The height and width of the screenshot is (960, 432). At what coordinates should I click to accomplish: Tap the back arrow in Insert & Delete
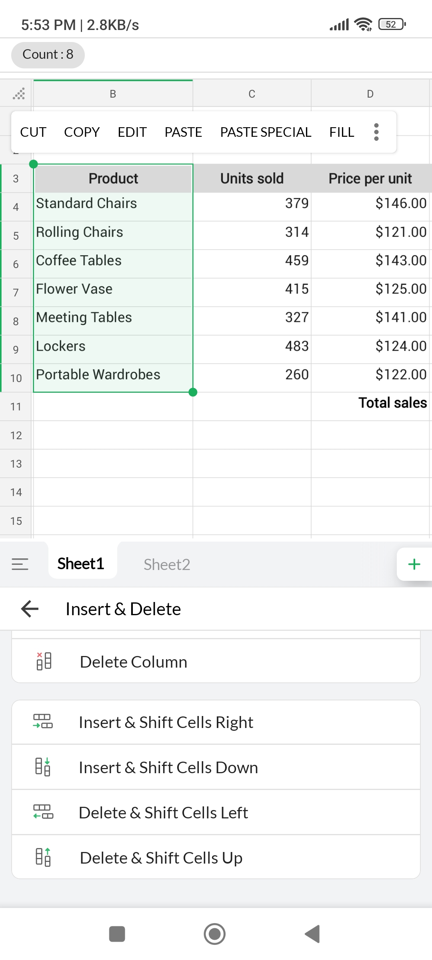(x=30, y=609)
